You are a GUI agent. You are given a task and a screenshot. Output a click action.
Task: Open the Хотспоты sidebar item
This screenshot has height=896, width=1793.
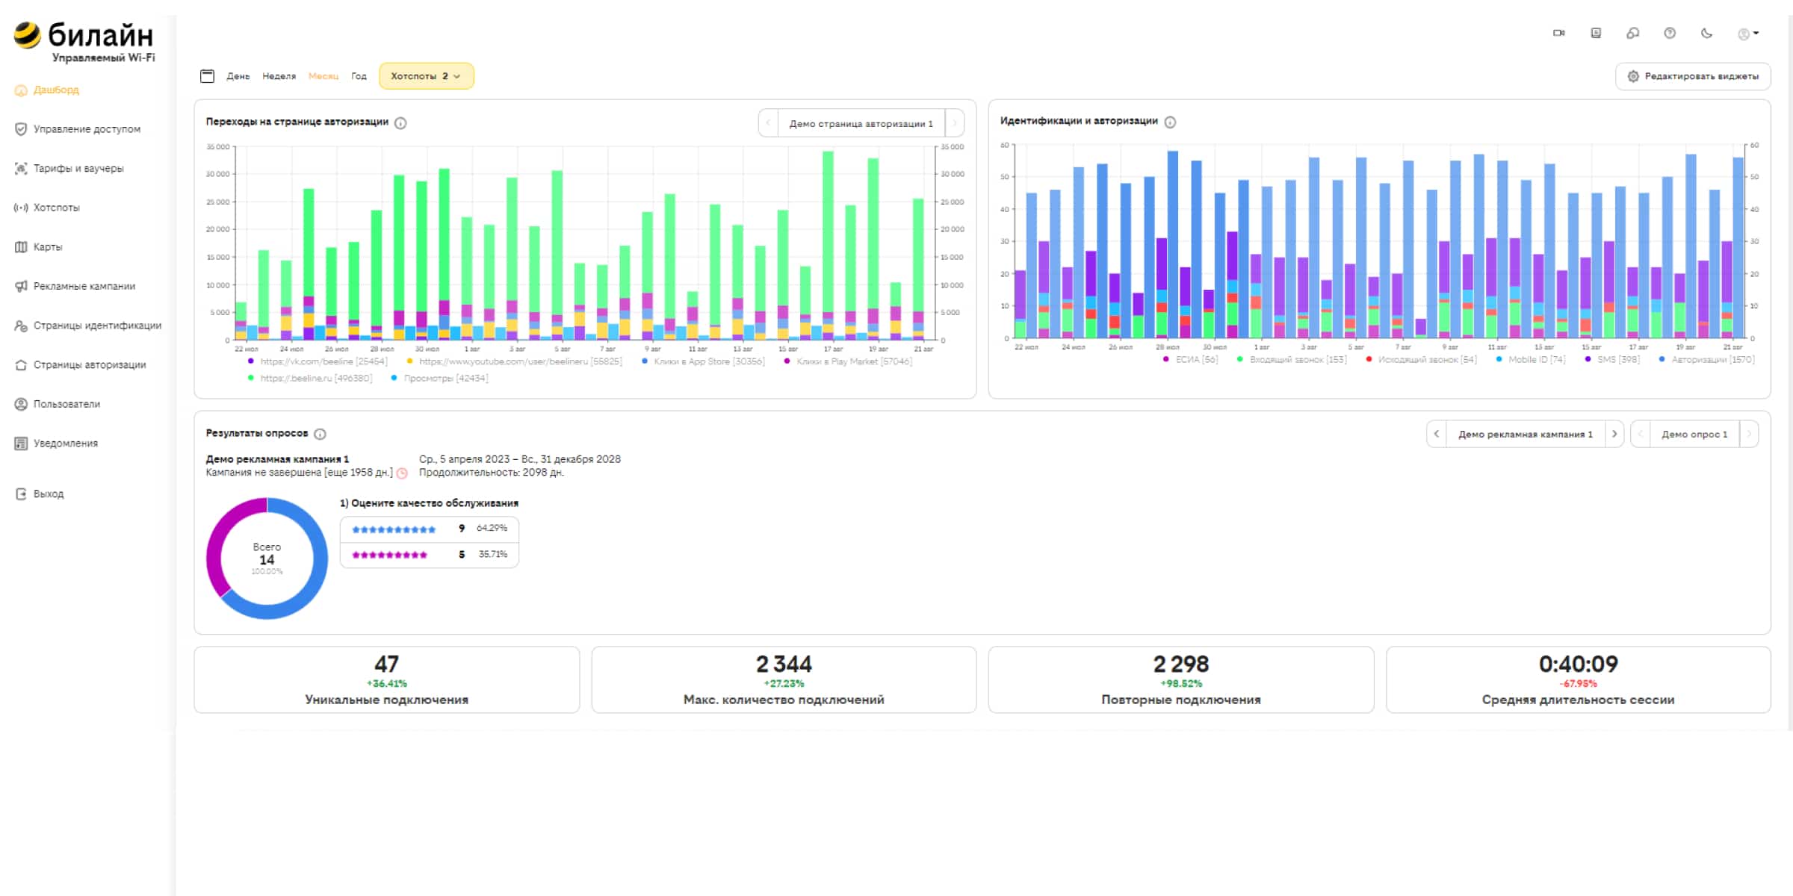(47, 208)
